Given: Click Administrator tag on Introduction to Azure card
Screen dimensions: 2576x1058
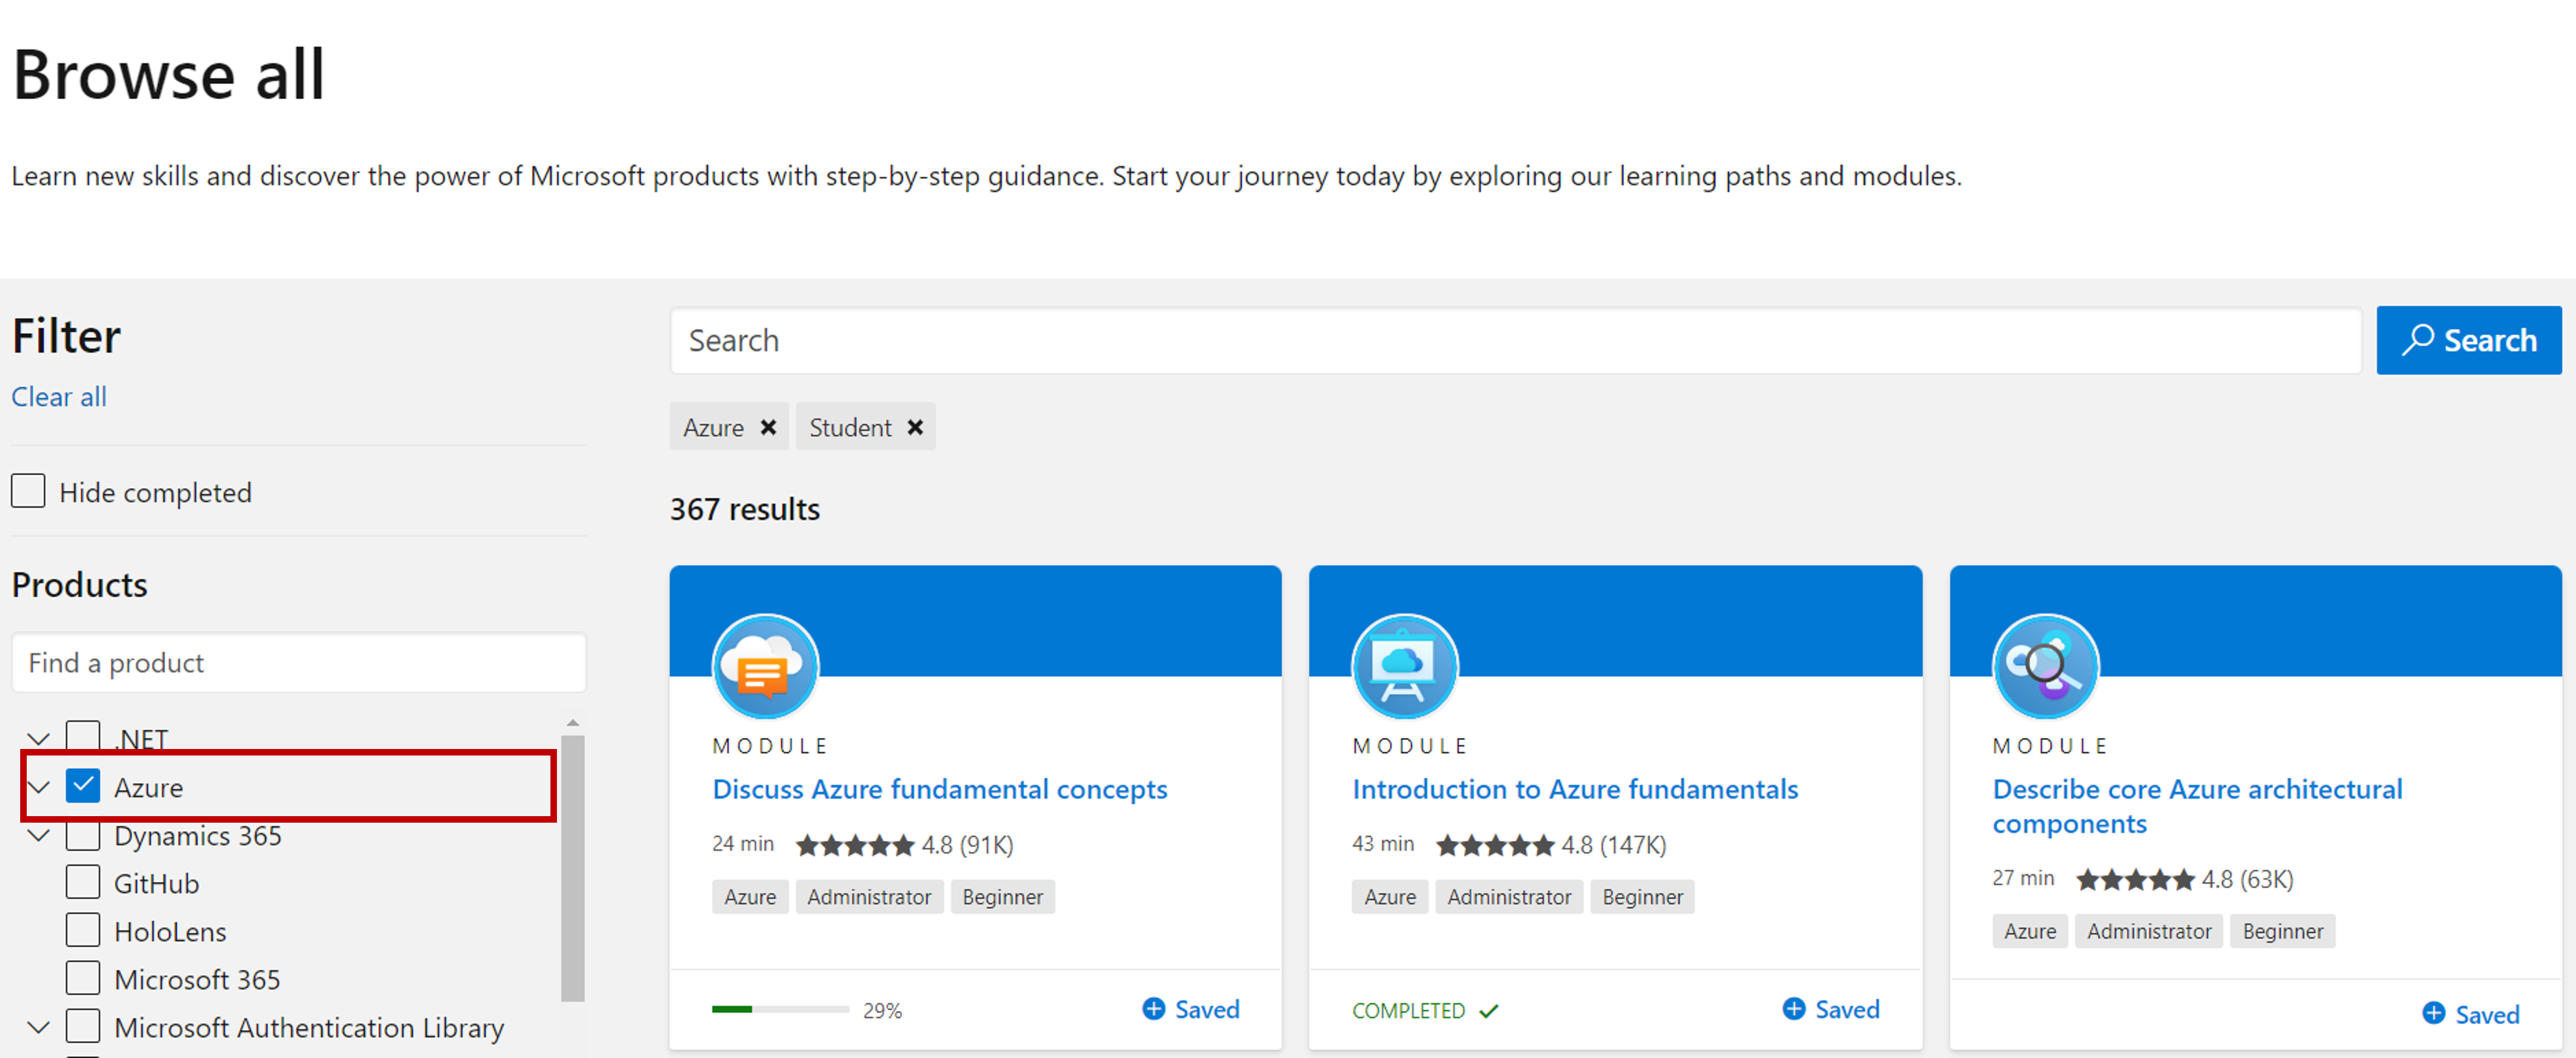Looking at the screenshot, I should point(1509,897).
